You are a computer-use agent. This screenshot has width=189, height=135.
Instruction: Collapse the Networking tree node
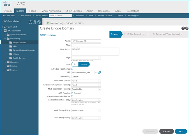tap(5, 39)
